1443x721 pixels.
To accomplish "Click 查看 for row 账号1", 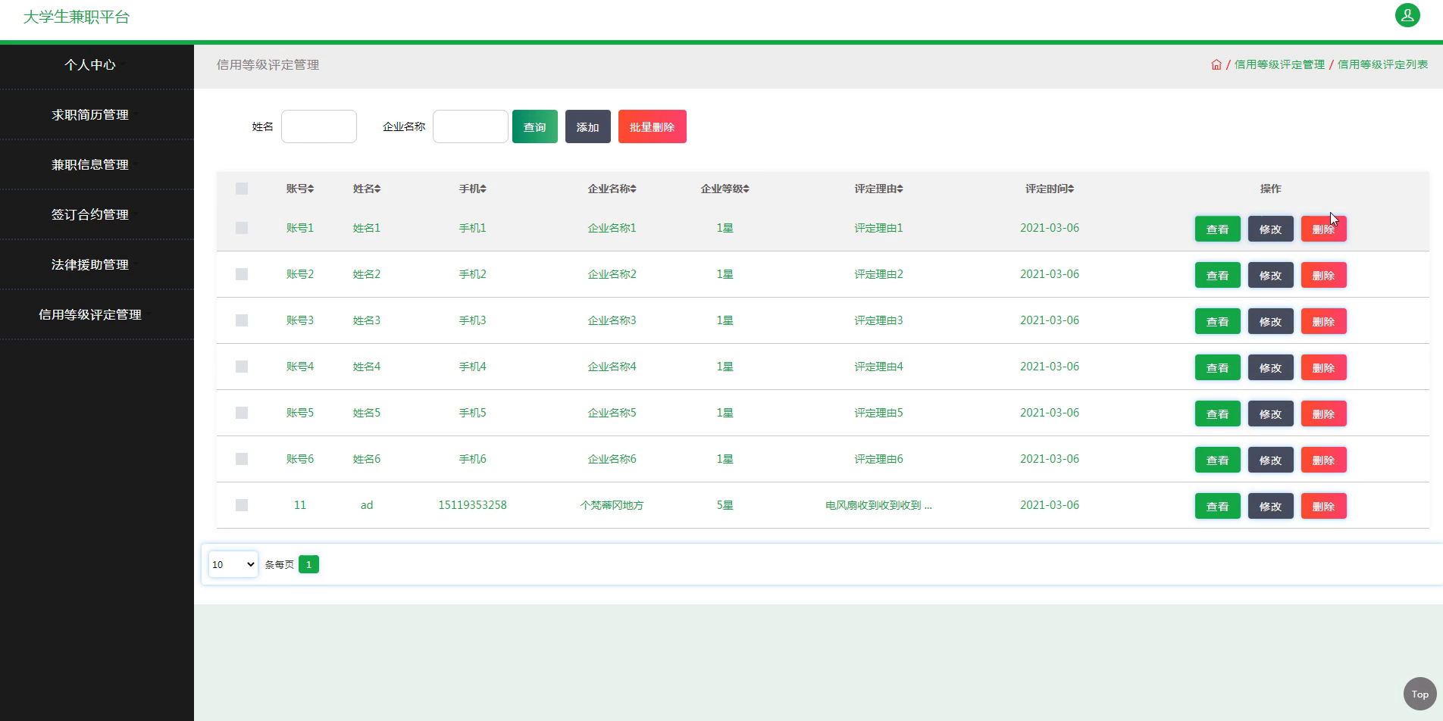I will [1218, 229].
